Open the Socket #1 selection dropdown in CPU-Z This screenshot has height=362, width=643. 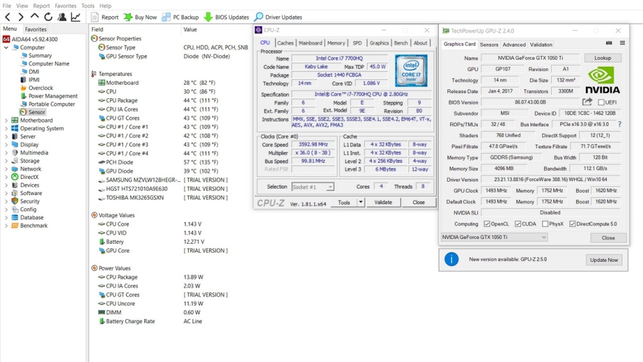(x=313, y=187)
